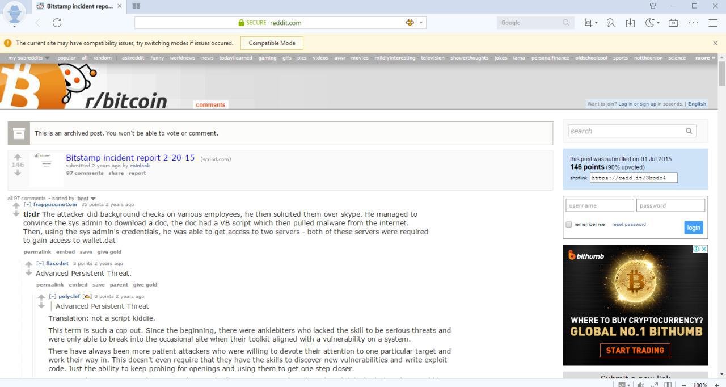Collapse polyclef's comment
Image resolution: width=726 pixels, height=387 pixels.
pos(52,296)
